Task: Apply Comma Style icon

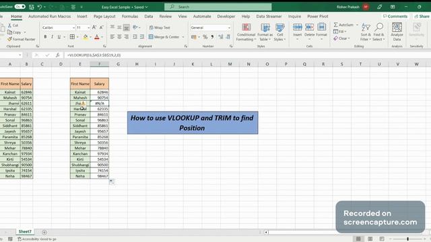Action: (x=212, y=37)
